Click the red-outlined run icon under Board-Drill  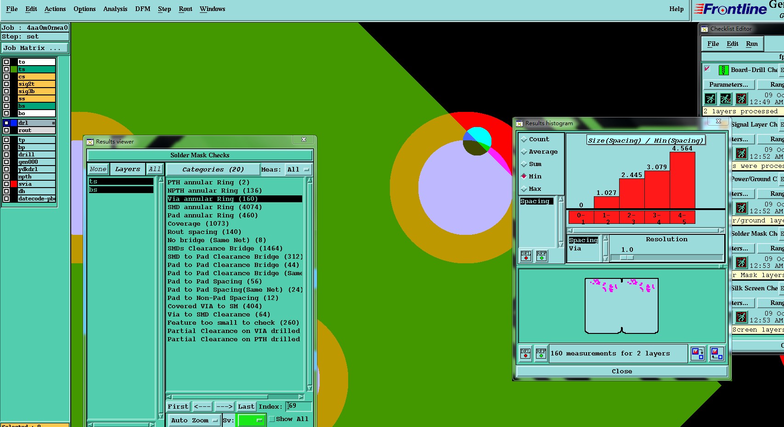pyautogui.click(x=741, y=99)
